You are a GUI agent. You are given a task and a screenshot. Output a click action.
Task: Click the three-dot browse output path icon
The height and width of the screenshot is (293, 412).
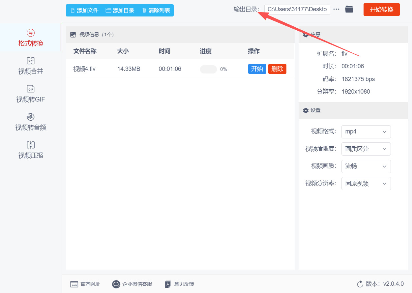pos(336,9)
